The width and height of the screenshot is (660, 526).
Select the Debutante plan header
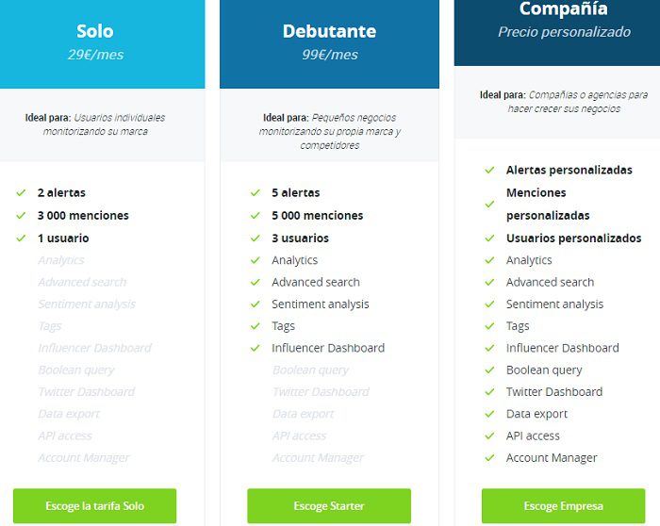point(329,32)
